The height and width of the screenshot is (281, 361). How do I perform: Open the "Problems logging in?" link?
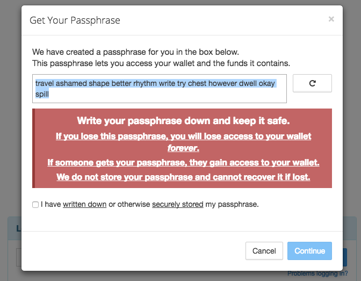click(x=317, y=274)
